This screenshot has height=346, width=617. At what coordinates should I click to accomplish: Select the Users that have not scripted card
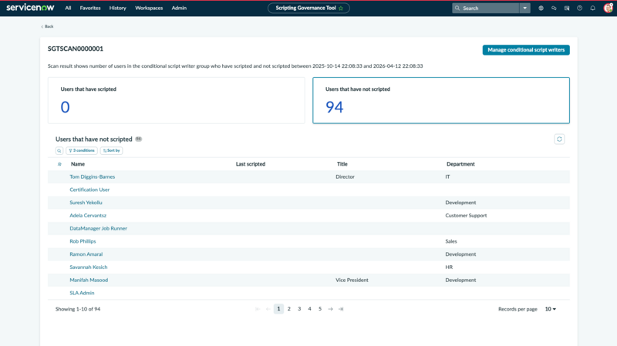coord(441,100)
